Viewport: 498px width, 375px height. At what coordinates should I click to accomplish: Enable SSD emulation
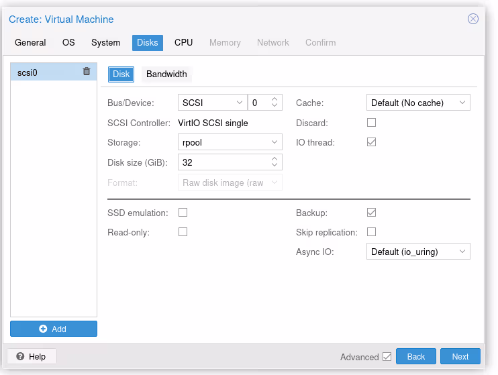(x=183, y=213)
